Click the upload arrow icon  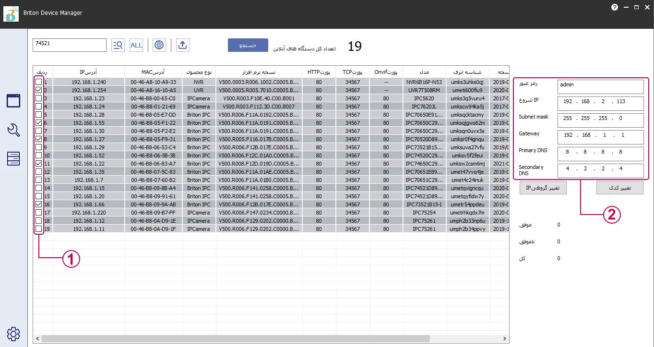[182, 45]
